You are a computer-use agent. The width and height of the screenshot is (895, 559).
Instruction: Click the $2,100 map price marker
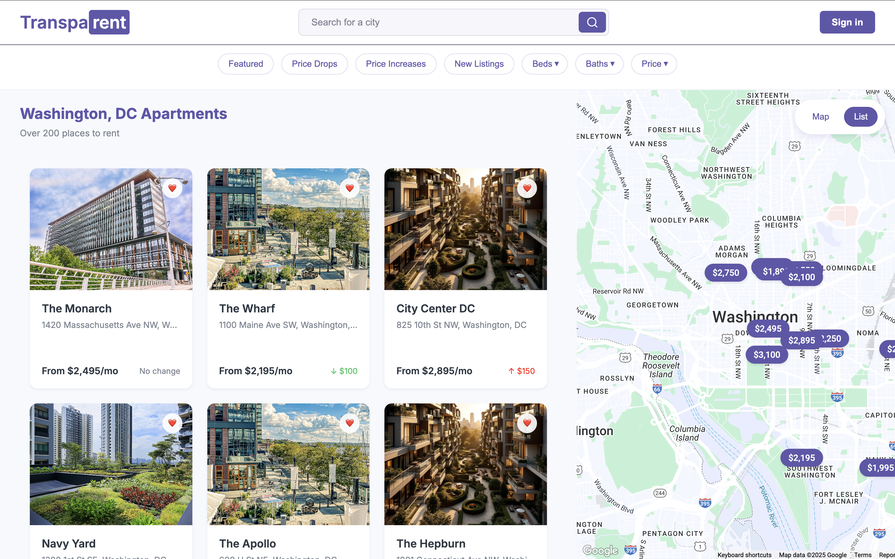click(x=801, y=277)
